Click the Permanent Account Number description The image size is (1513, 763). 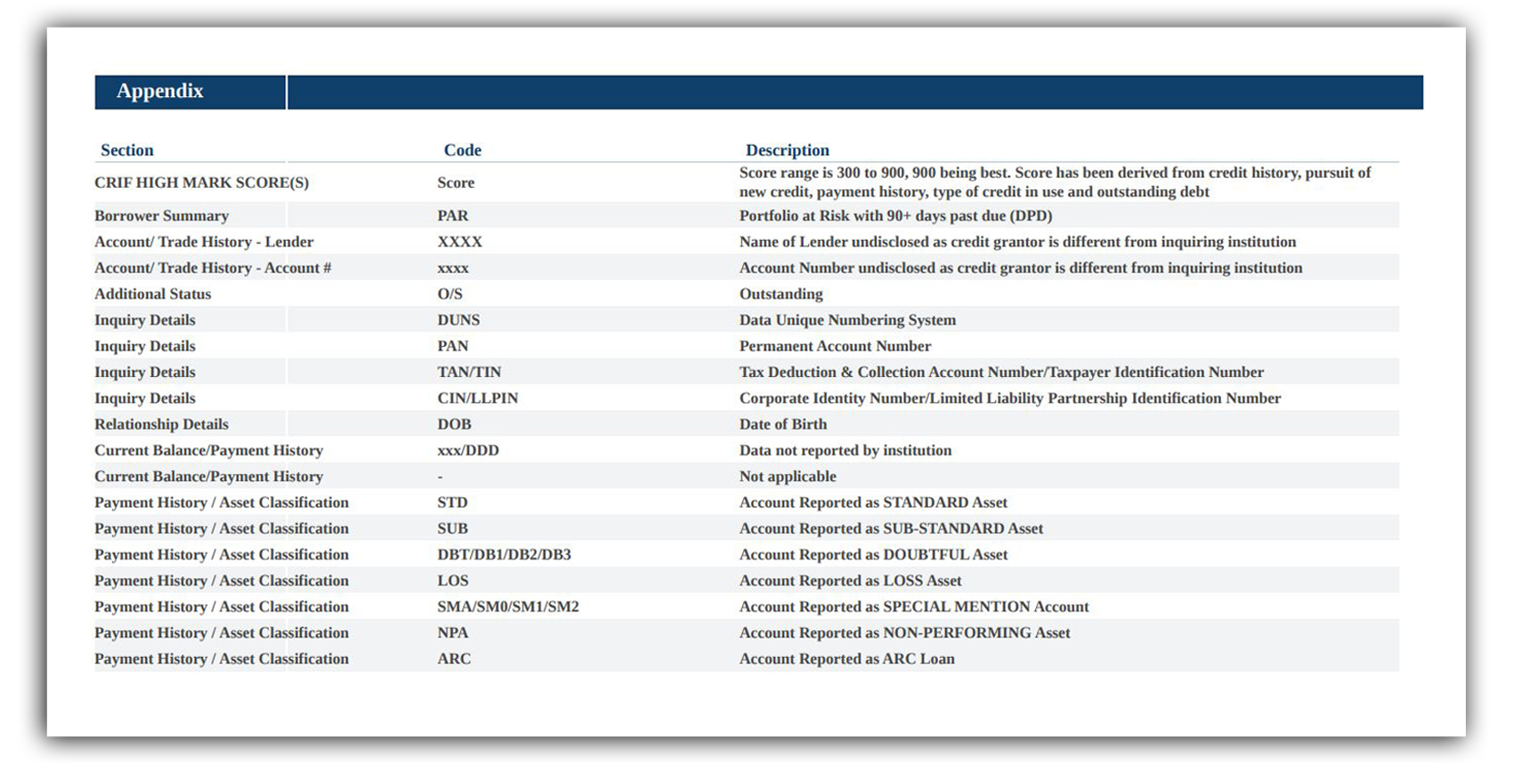point(835,346)
